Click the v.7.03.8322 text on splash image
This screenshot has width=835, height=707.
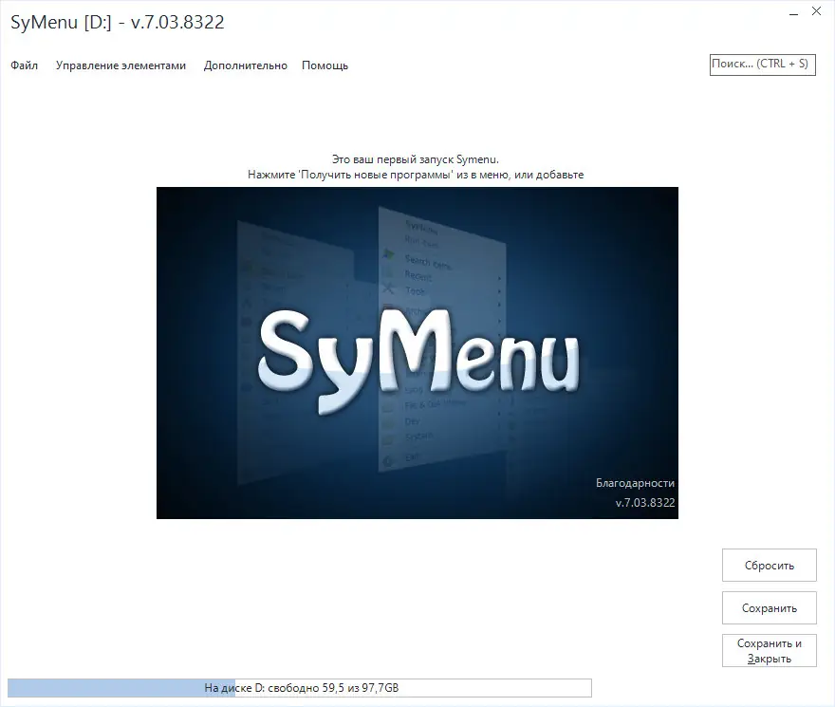645,503
